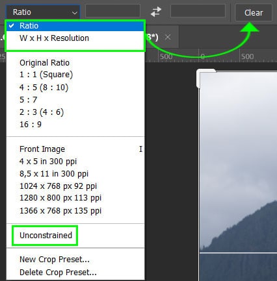The image size is (277, 281).
Task: Click the first ratio width input field
Action: tap(112, 11)
